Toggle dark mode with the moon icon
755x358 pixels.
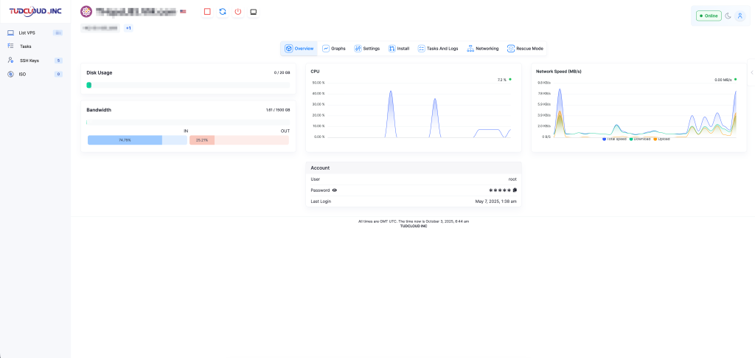coord(728,16)
